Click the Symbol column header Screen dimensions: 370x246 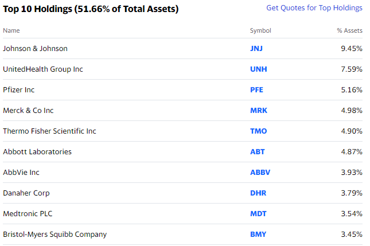coord(260,30)
